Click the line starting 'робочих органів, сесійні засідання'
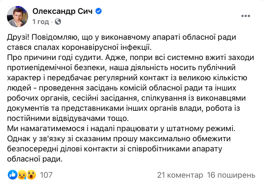The width and height of the screenshot is (263, 186). (x=126, y=98)
